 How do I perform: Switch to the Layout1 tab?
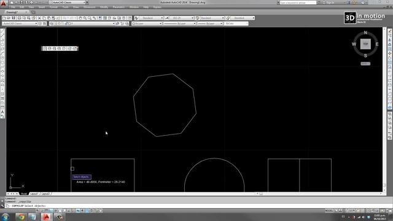pos(34,194)
